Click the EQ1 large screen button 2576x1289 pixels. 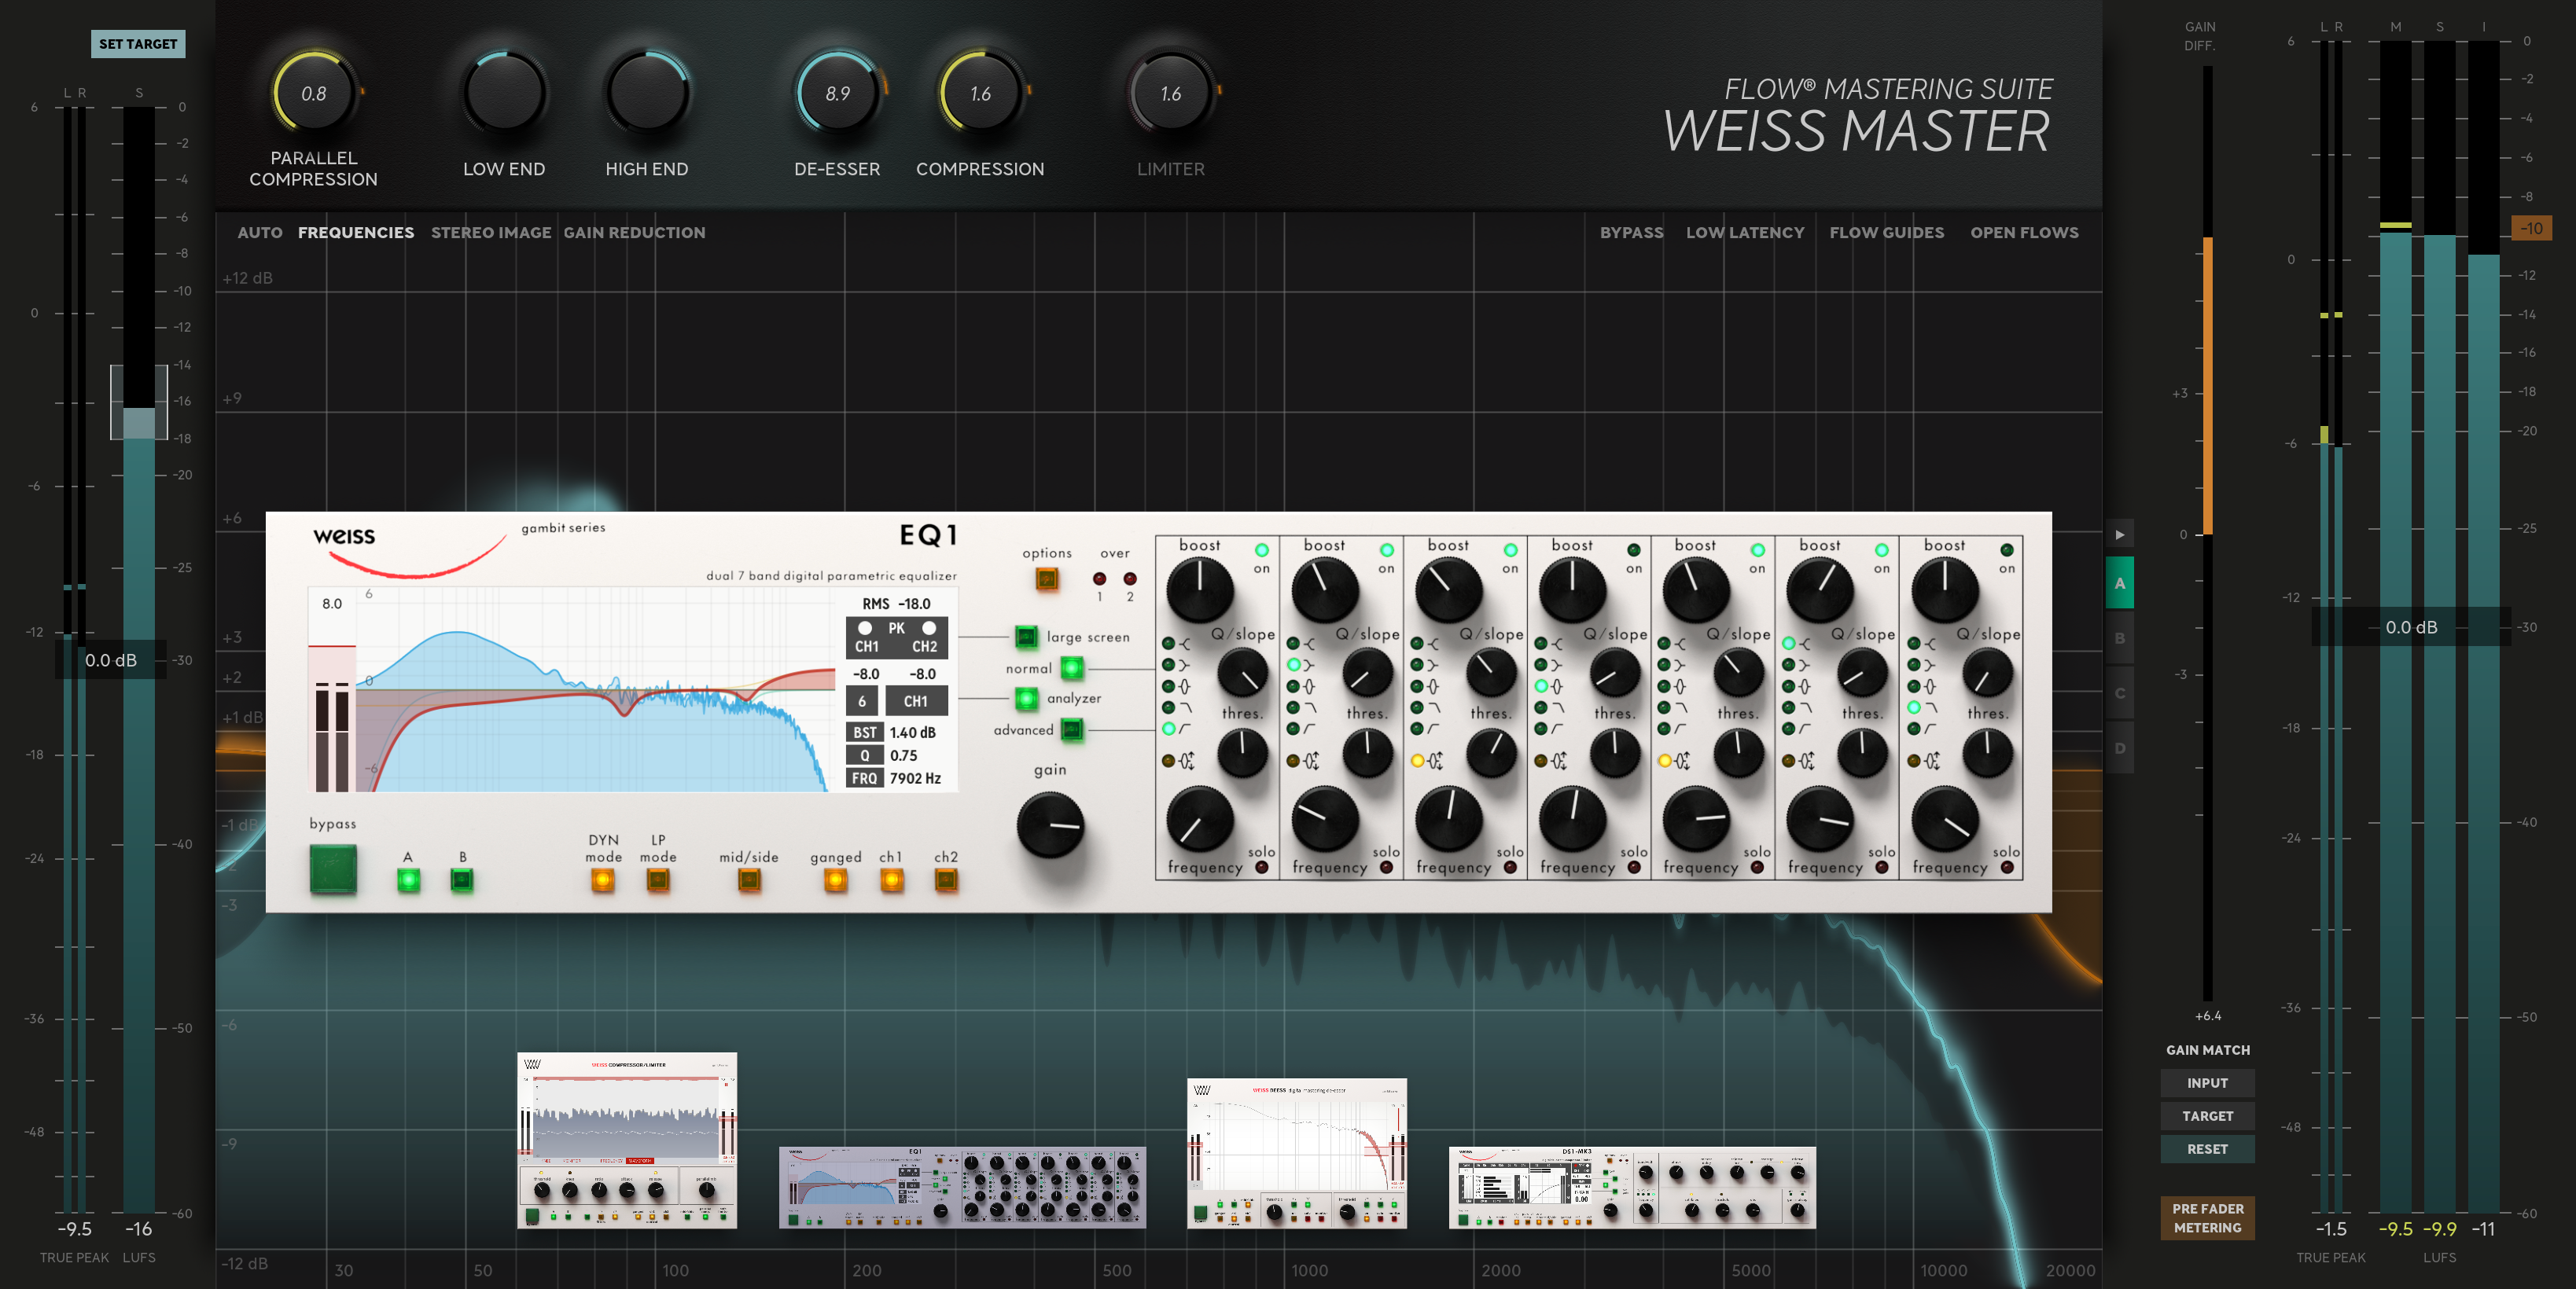click(1026, 637)
